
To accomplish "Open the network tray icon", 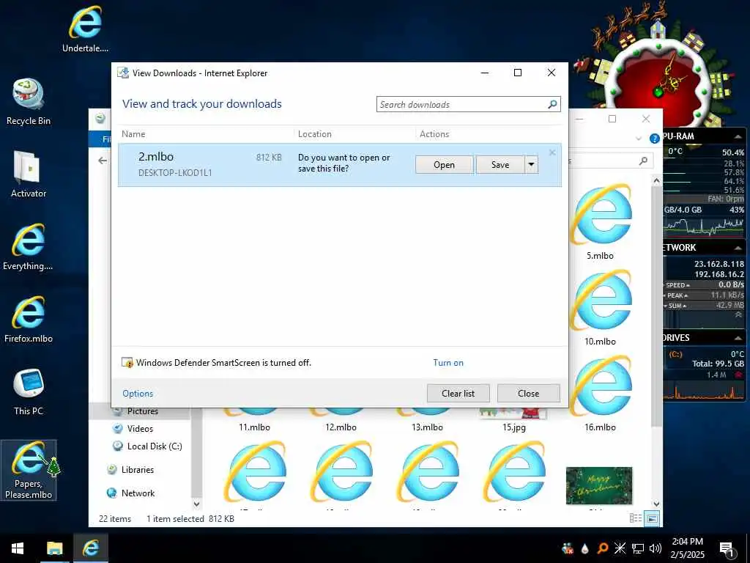I will pyautogui.click(x=638, y=548).
